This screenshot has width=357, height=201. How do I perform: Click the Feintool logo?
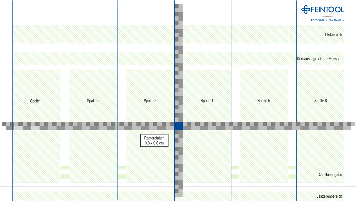pyautogui.click(x=322, y=9)
